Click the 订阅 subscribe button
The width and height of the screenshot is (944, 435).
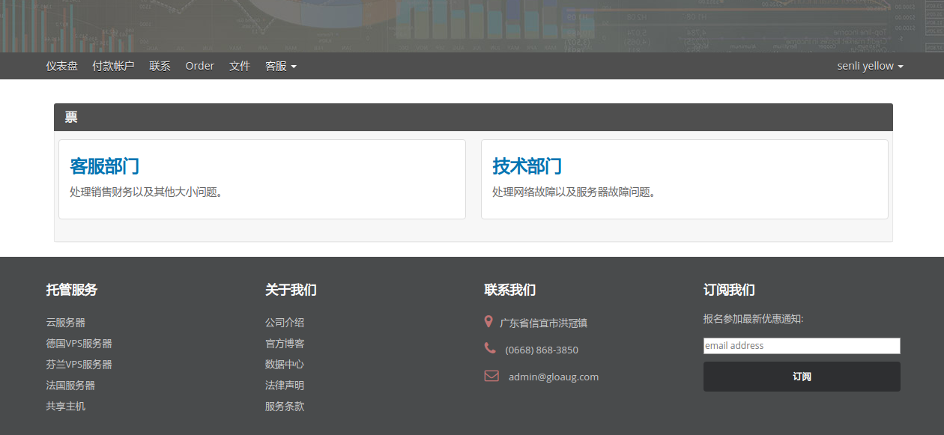[x=802, y=377]
